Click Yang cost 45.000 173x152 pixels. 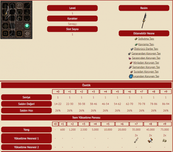click(x=151, y=129)
